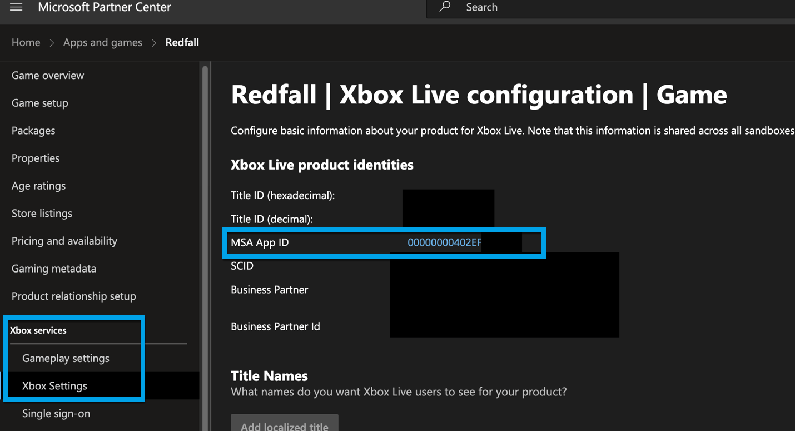Click the MSA App ID label
The height and width of the screenshot is (431, 795).
tap(260, 242)
